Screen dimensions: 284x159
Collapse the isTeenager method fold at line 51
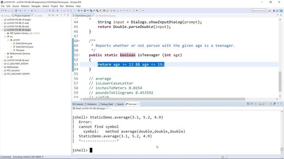coord(79,55)
